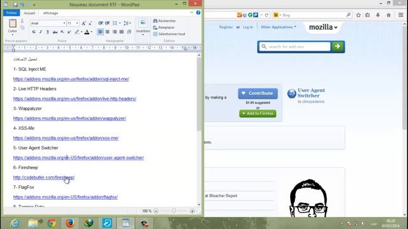
Task: Toggle bold with the G button
Action: click(34, 32)
